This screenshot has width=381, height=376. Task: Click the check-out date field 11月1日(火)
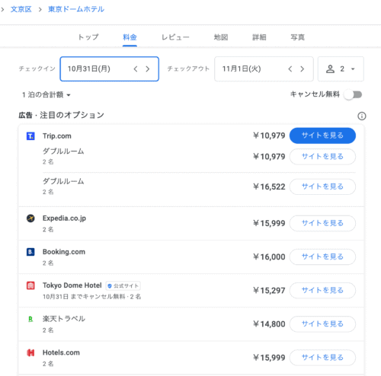[264, 69]
